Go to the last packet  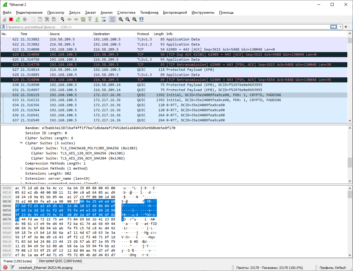coord(97,19)
